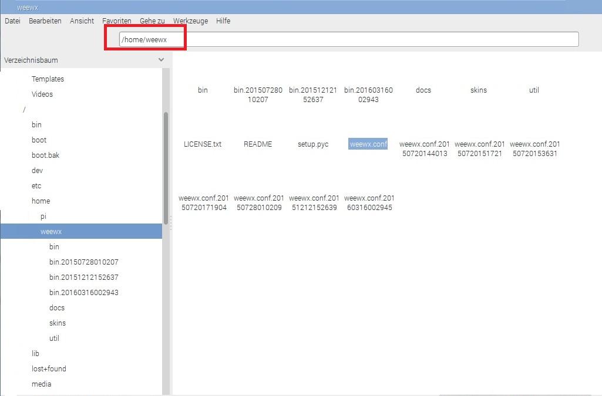Screen dimensions: 602x396
Task: Select the weewx folder in the directory tree
Action: 51,231
